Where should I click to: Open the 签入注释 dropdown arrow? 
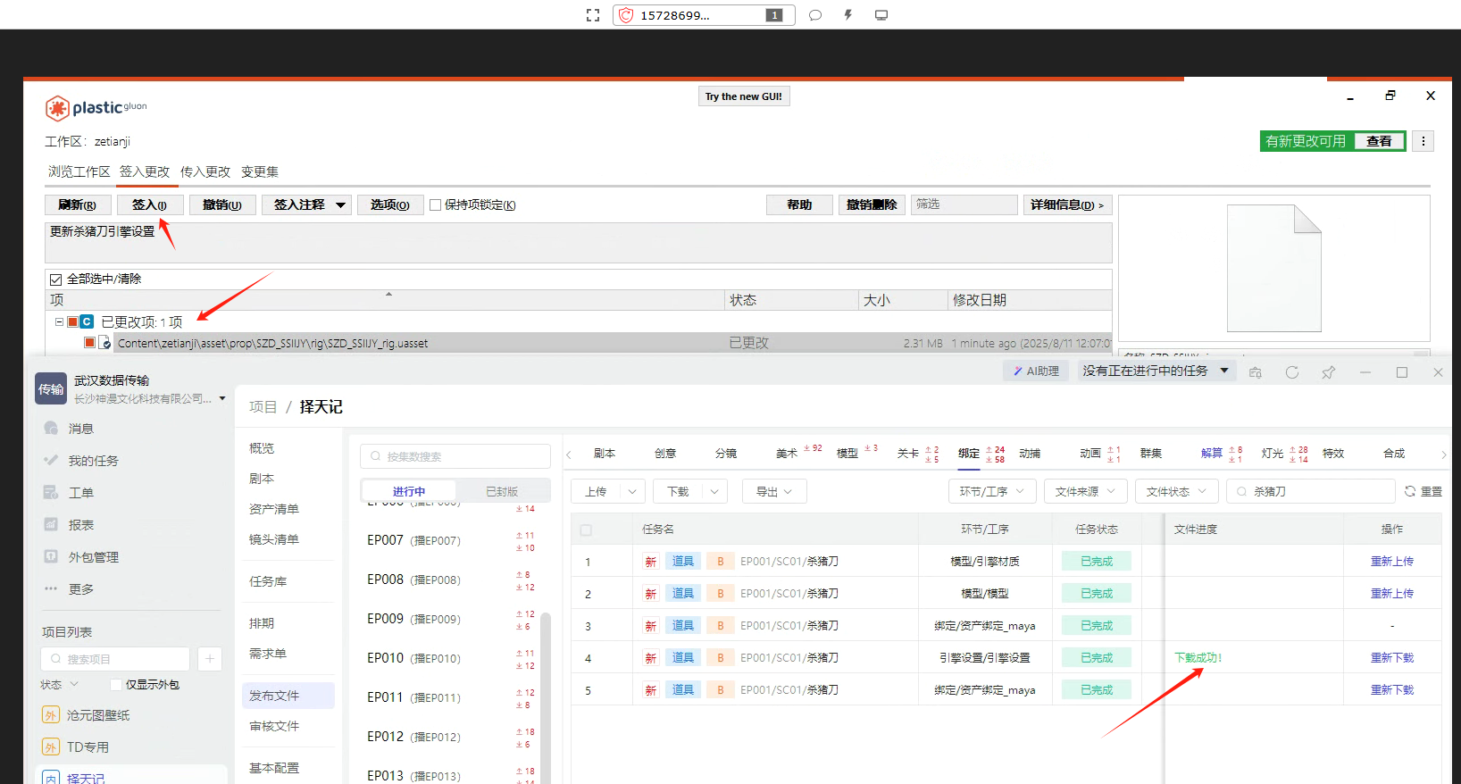point(340,205)
